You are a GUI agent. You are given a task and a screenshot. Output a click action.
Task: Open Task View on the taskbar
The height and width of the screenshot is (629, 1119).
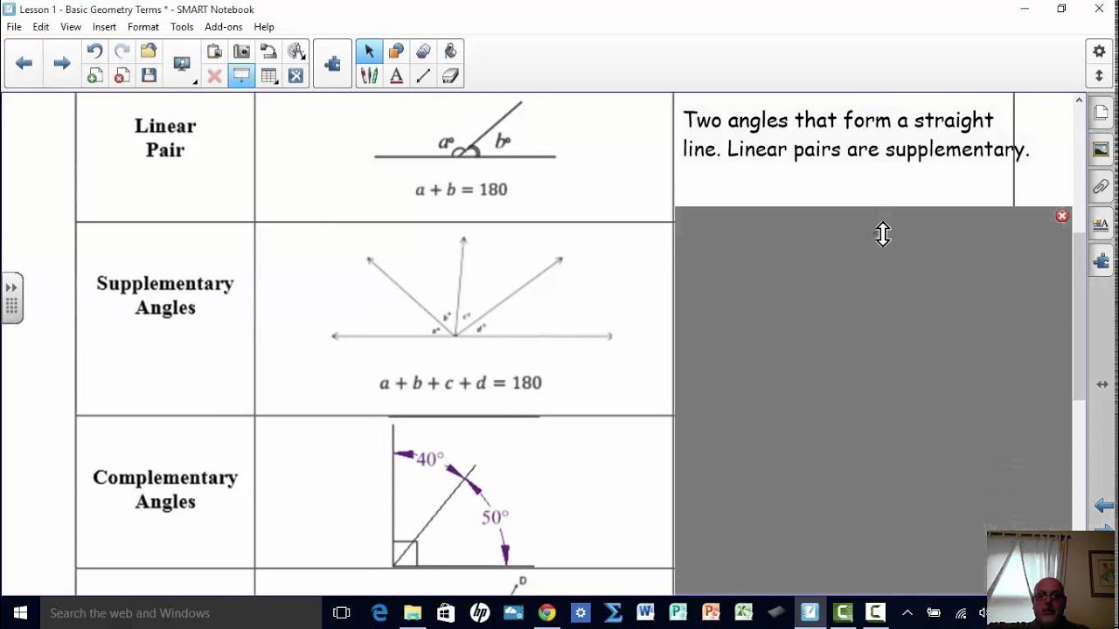point(342,613)
